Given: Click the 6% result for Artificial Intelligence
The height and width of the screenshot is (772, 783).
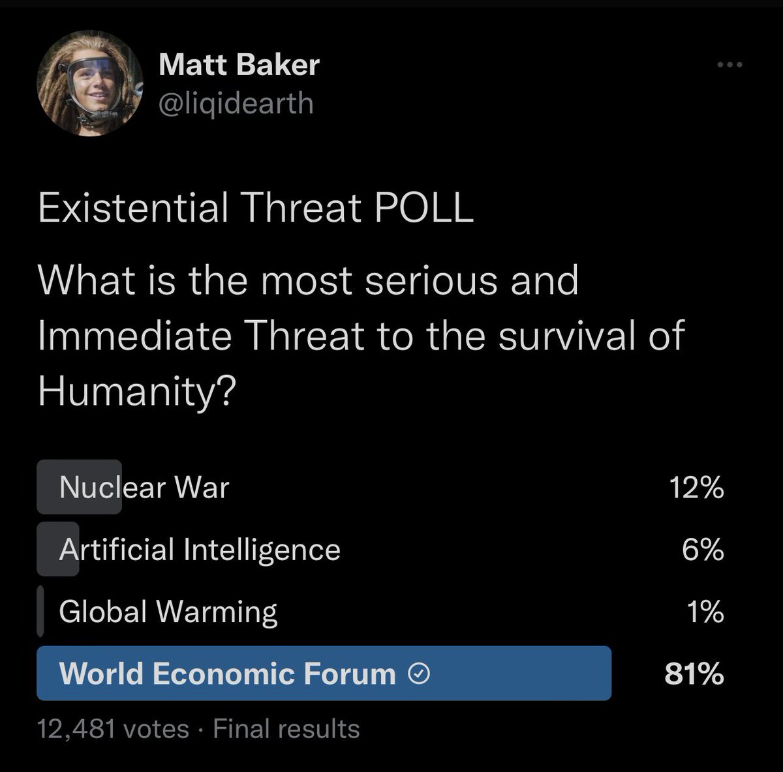Looking at the screenshot, I should pos(706,550).
